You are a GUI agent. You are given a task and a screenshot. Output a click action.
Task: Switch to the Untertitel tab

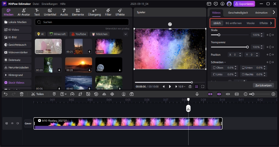(50, 12)
